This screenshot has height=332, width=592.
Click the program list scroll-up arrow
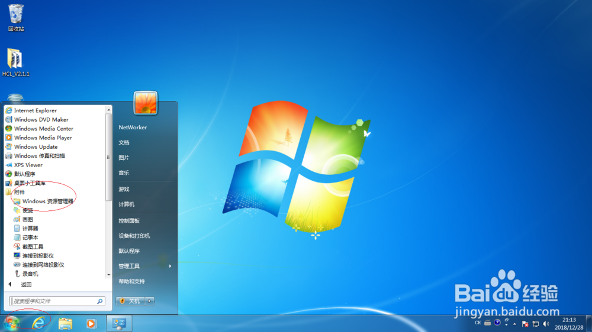tap(109, 110)
